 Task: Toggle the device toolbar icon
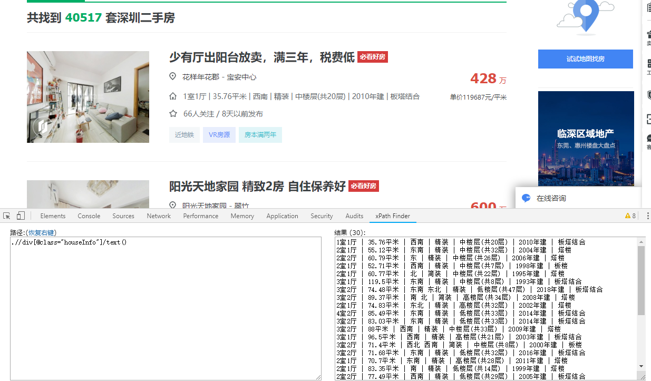coord(21,216)
